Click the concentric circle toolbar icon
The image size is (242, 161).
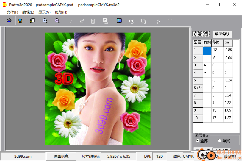[x=132, y=21]
